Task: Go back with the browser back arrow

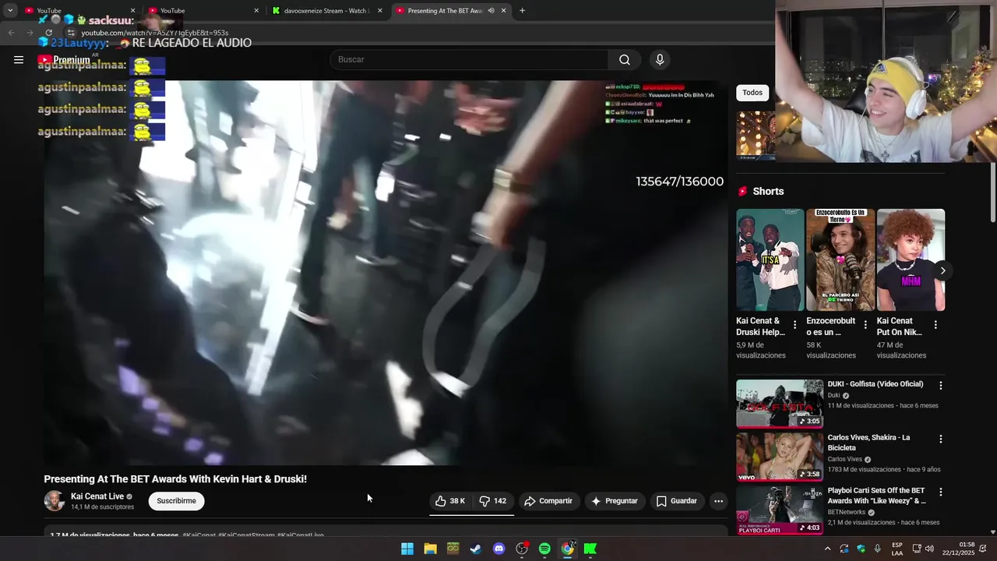Action: coord(11,33)
